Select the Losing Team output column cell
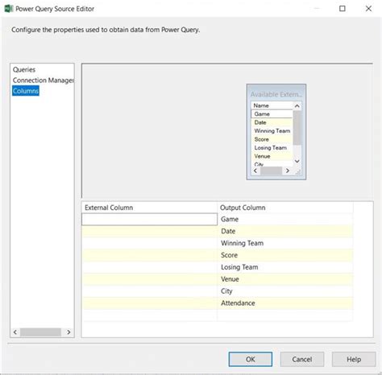Screen dimensions: 382x375 (285, 267)
